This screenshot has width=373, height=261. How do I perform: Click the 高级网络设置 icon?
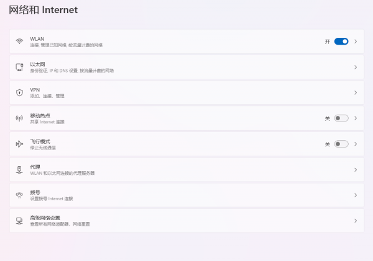(x=19, y=221)
